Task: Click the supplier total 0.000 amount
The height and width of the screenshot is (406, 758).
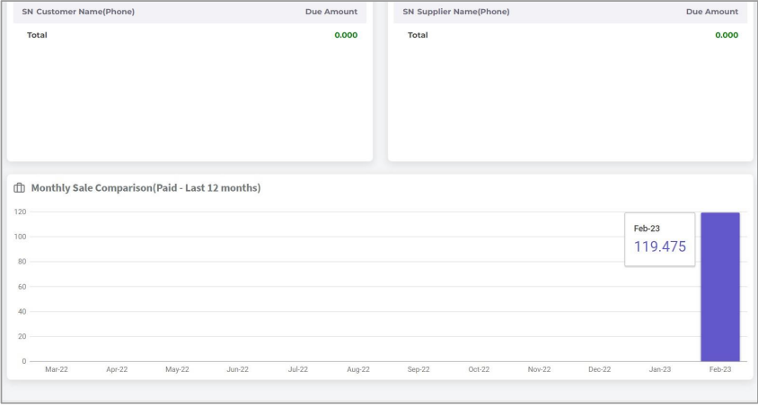Action: [727, 35]
